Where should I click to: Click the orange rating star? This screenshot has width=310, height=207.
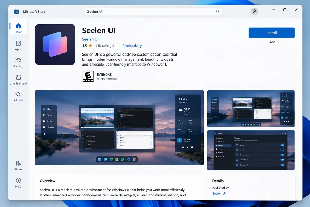tap(90, 46)
